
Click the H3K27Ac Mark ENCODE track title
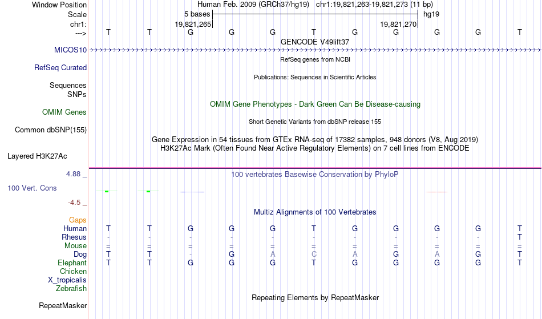point(315,148)
